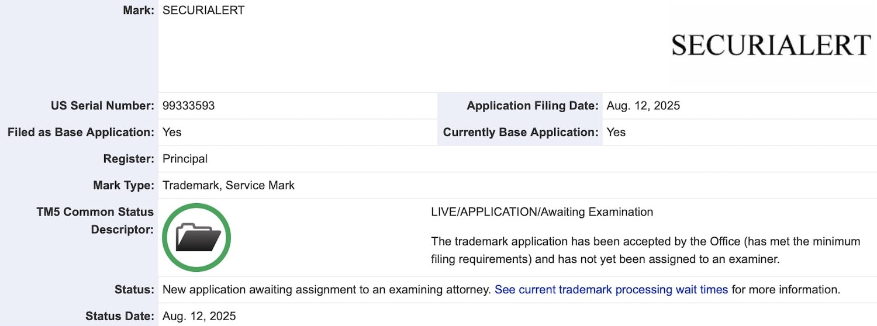
Task: Select the US serial number 99333593
Action: coord(189,106)
